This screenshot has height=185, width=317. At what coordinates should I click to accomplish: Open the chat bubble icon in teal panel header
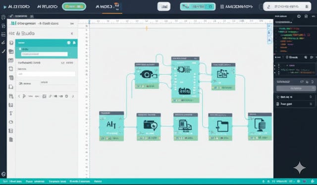tap(69, 43)
